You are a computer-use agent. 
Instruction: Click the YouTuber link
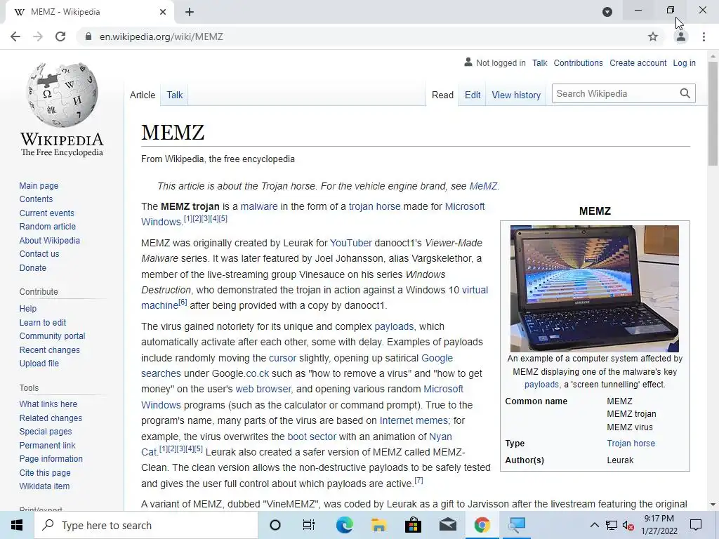point(351,243)
